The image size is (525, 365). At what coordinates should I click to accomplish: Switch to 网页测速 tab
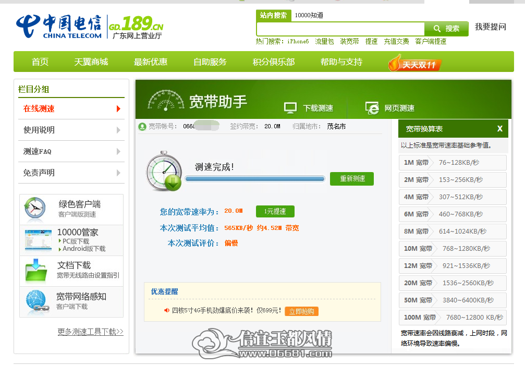pos(390,108)
